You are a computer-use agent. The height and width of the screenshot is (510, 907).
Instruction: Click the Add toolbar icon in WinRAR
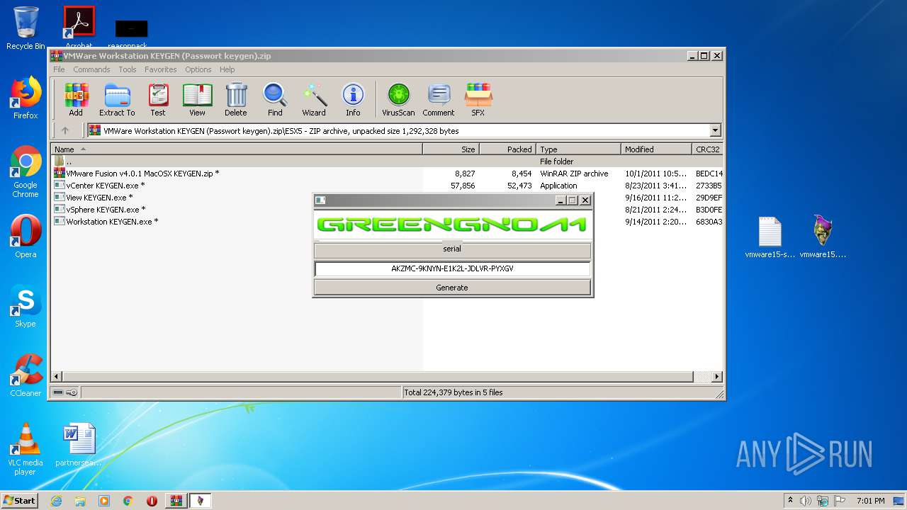click(76, 99)
